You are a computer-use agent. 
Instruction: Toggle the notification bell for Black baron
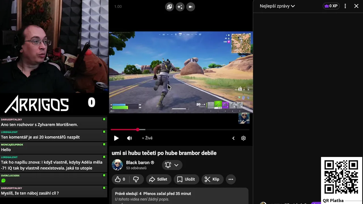168,165
